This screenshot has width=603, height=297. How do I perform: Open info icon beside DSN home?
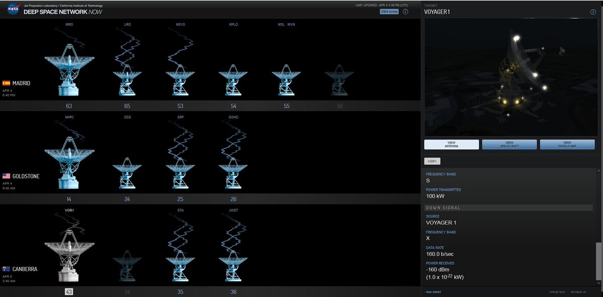[x=406, y=11]
